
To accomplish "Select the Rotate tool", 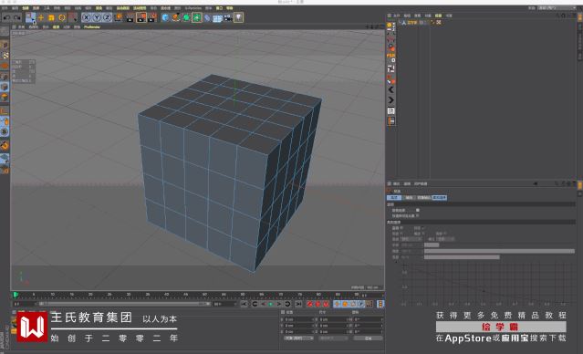I will pyautogui.click(x=62, y=17).
